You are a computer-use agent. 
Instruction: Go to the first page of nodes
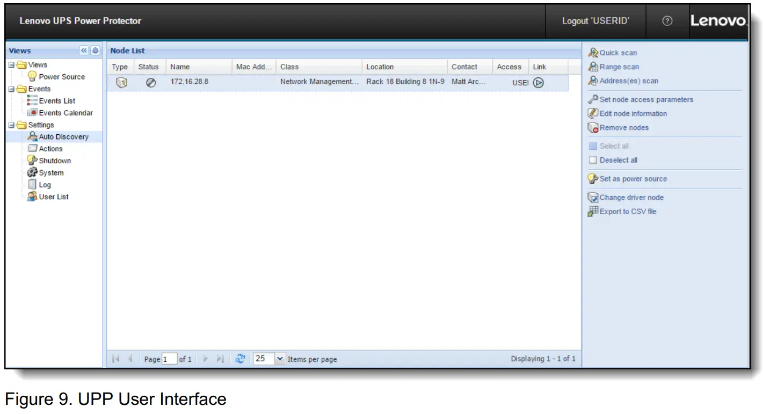tap(116, 359)
